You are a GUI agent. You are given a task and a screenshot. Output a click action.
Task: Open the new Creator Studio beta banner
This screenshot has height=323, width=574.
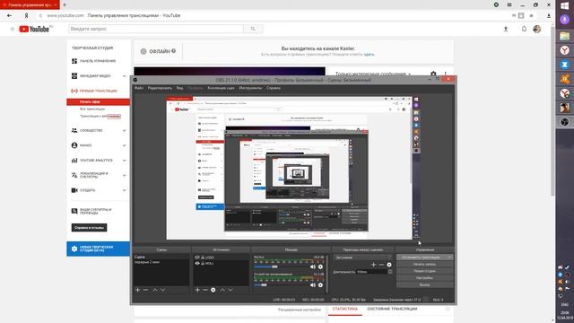click(98, 249)
